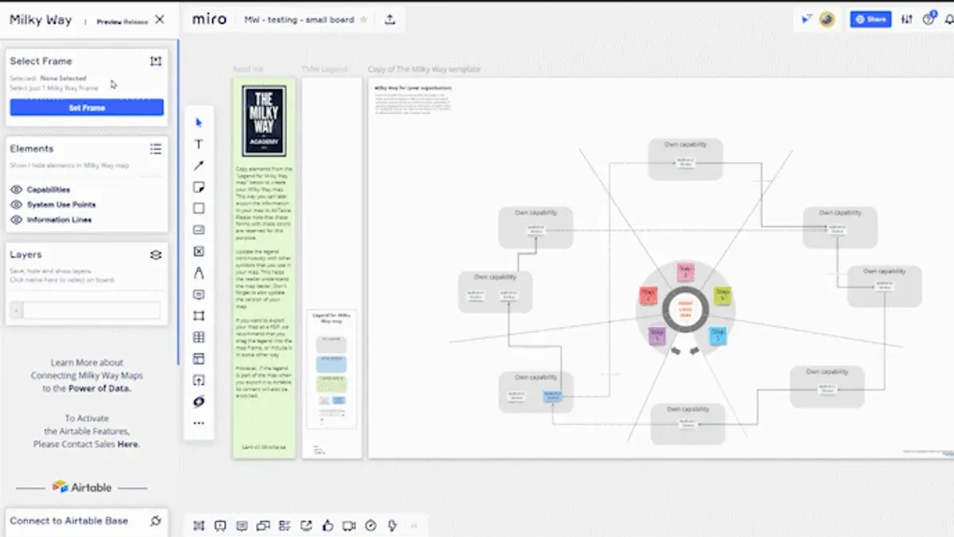Image resolution: width=954 pixels, height=537 pixels.
Task: Select the Text tool
Action: [199, 144]
